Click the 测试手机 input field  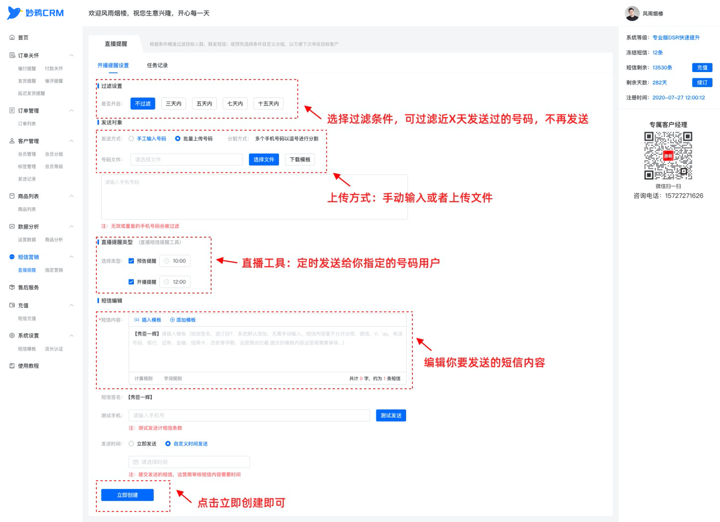point(249,415)
